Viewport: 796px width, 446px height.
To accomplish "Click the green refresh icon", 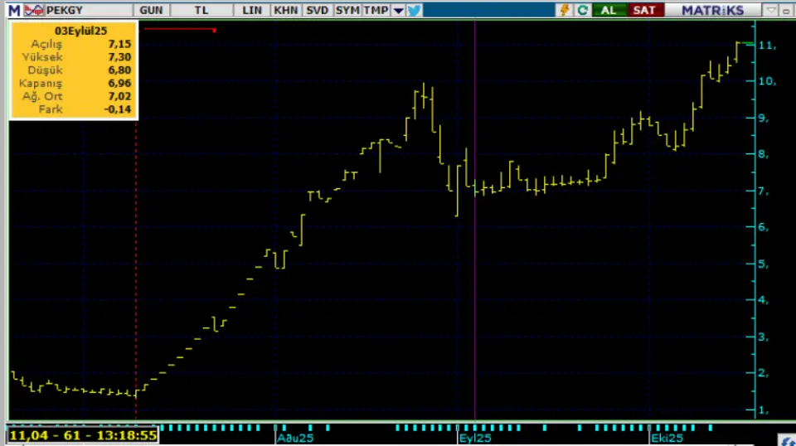I will [583, 10].
